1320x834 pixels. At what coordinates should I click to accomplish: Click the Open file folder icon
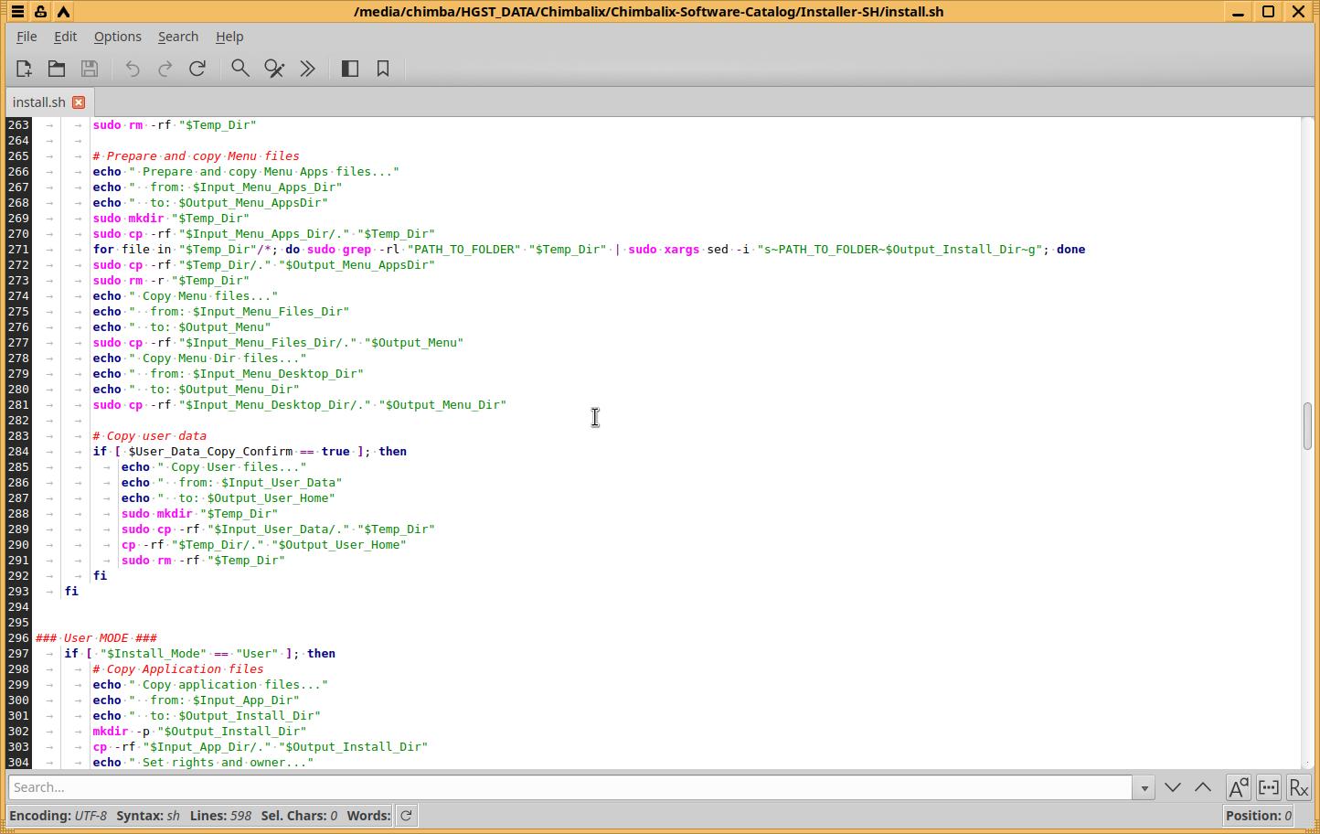coord(57,69)
